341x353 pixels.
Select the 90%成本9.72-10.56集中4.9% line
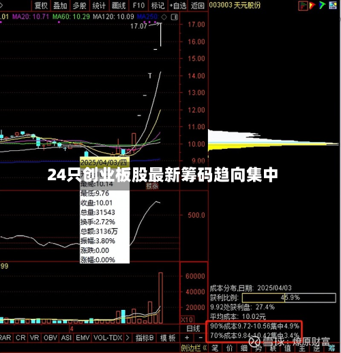[x=254, y=326]
